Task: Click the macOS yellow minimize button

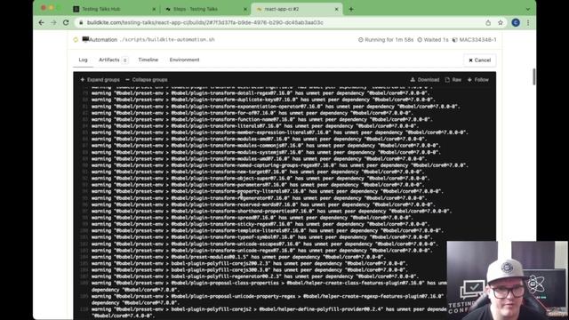Action: (x=52, y=8)
